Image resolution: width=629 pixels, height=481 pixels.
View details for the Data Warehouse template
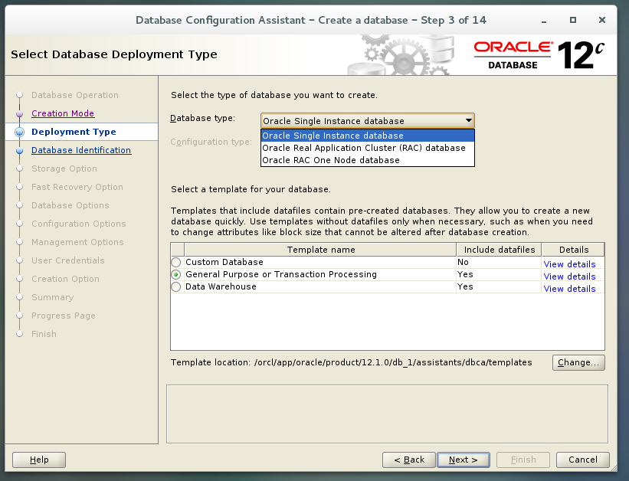[x=569, y=289]
